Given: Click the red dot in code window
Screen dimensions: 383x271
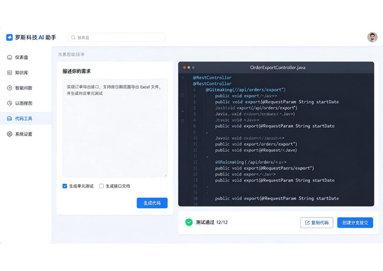Looking at the screenshot, I should [184, 68].
